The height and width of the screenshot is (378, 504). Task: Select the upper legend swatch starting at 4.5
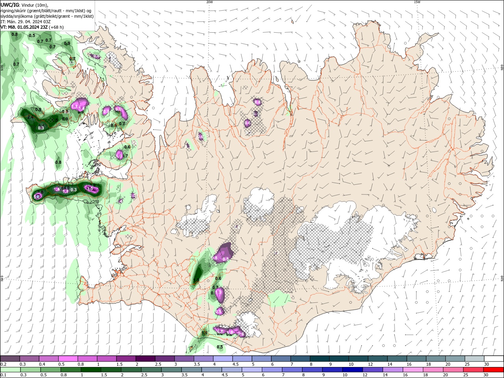(x=242, y=359)
